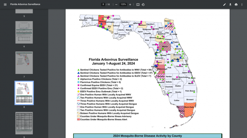Click the page number input field
Image resolution: width=247 pixels, height=138 pixels.
(x=103, y=4)
